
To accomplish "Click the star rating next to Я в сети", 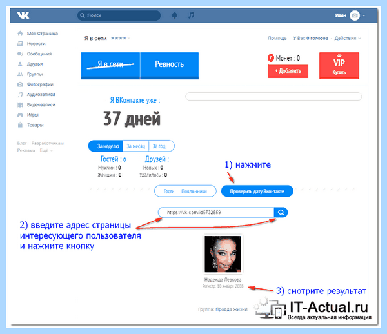I will point(120,38).
